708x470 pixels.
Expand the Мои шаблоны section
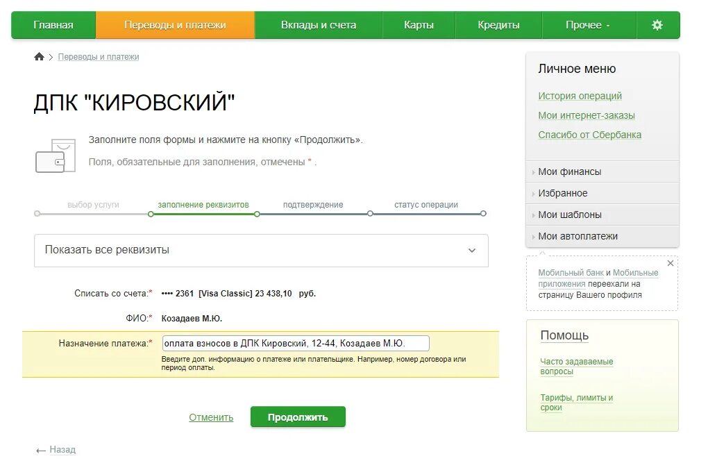coord(602,215)
